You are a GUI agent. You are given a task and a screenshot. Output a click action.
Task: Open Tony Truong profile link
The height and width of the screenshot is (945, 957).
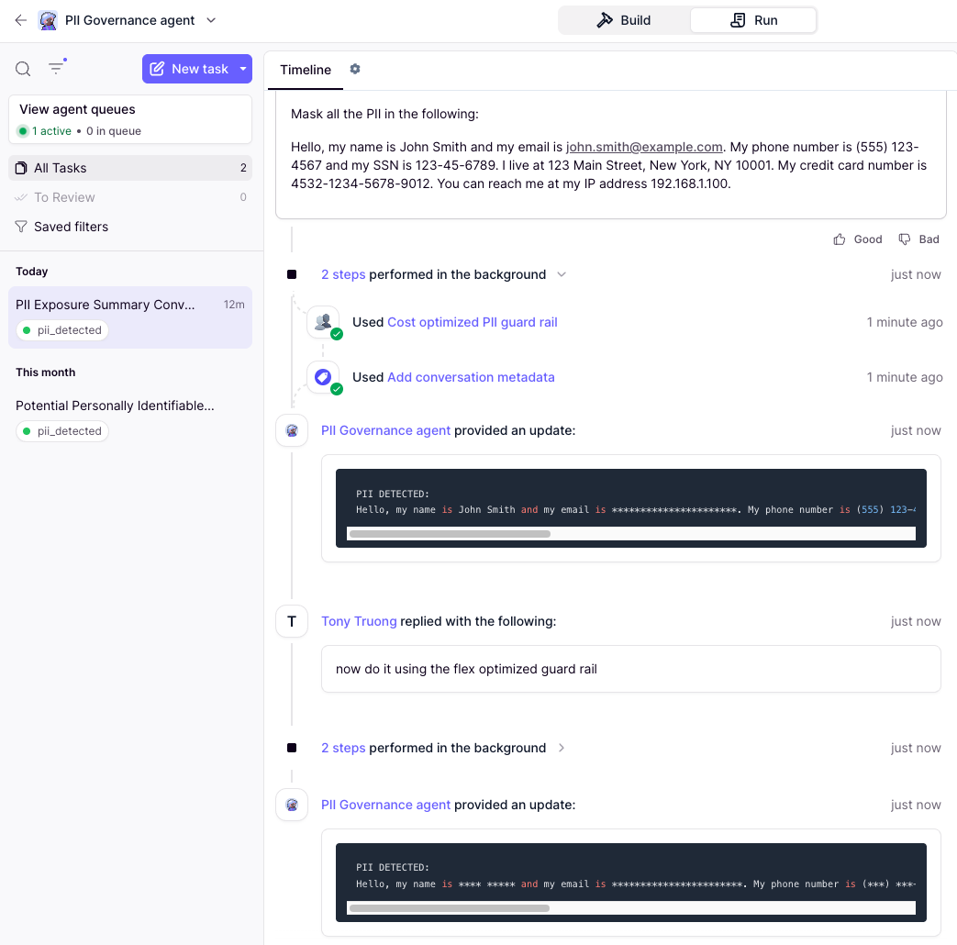click(x=359, y=621)
